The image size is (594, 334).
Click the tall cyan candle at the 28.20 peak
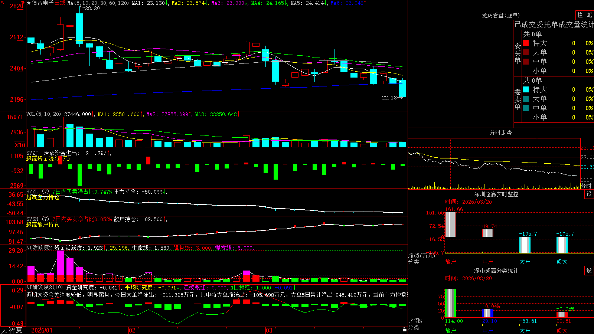pos(79,29)
